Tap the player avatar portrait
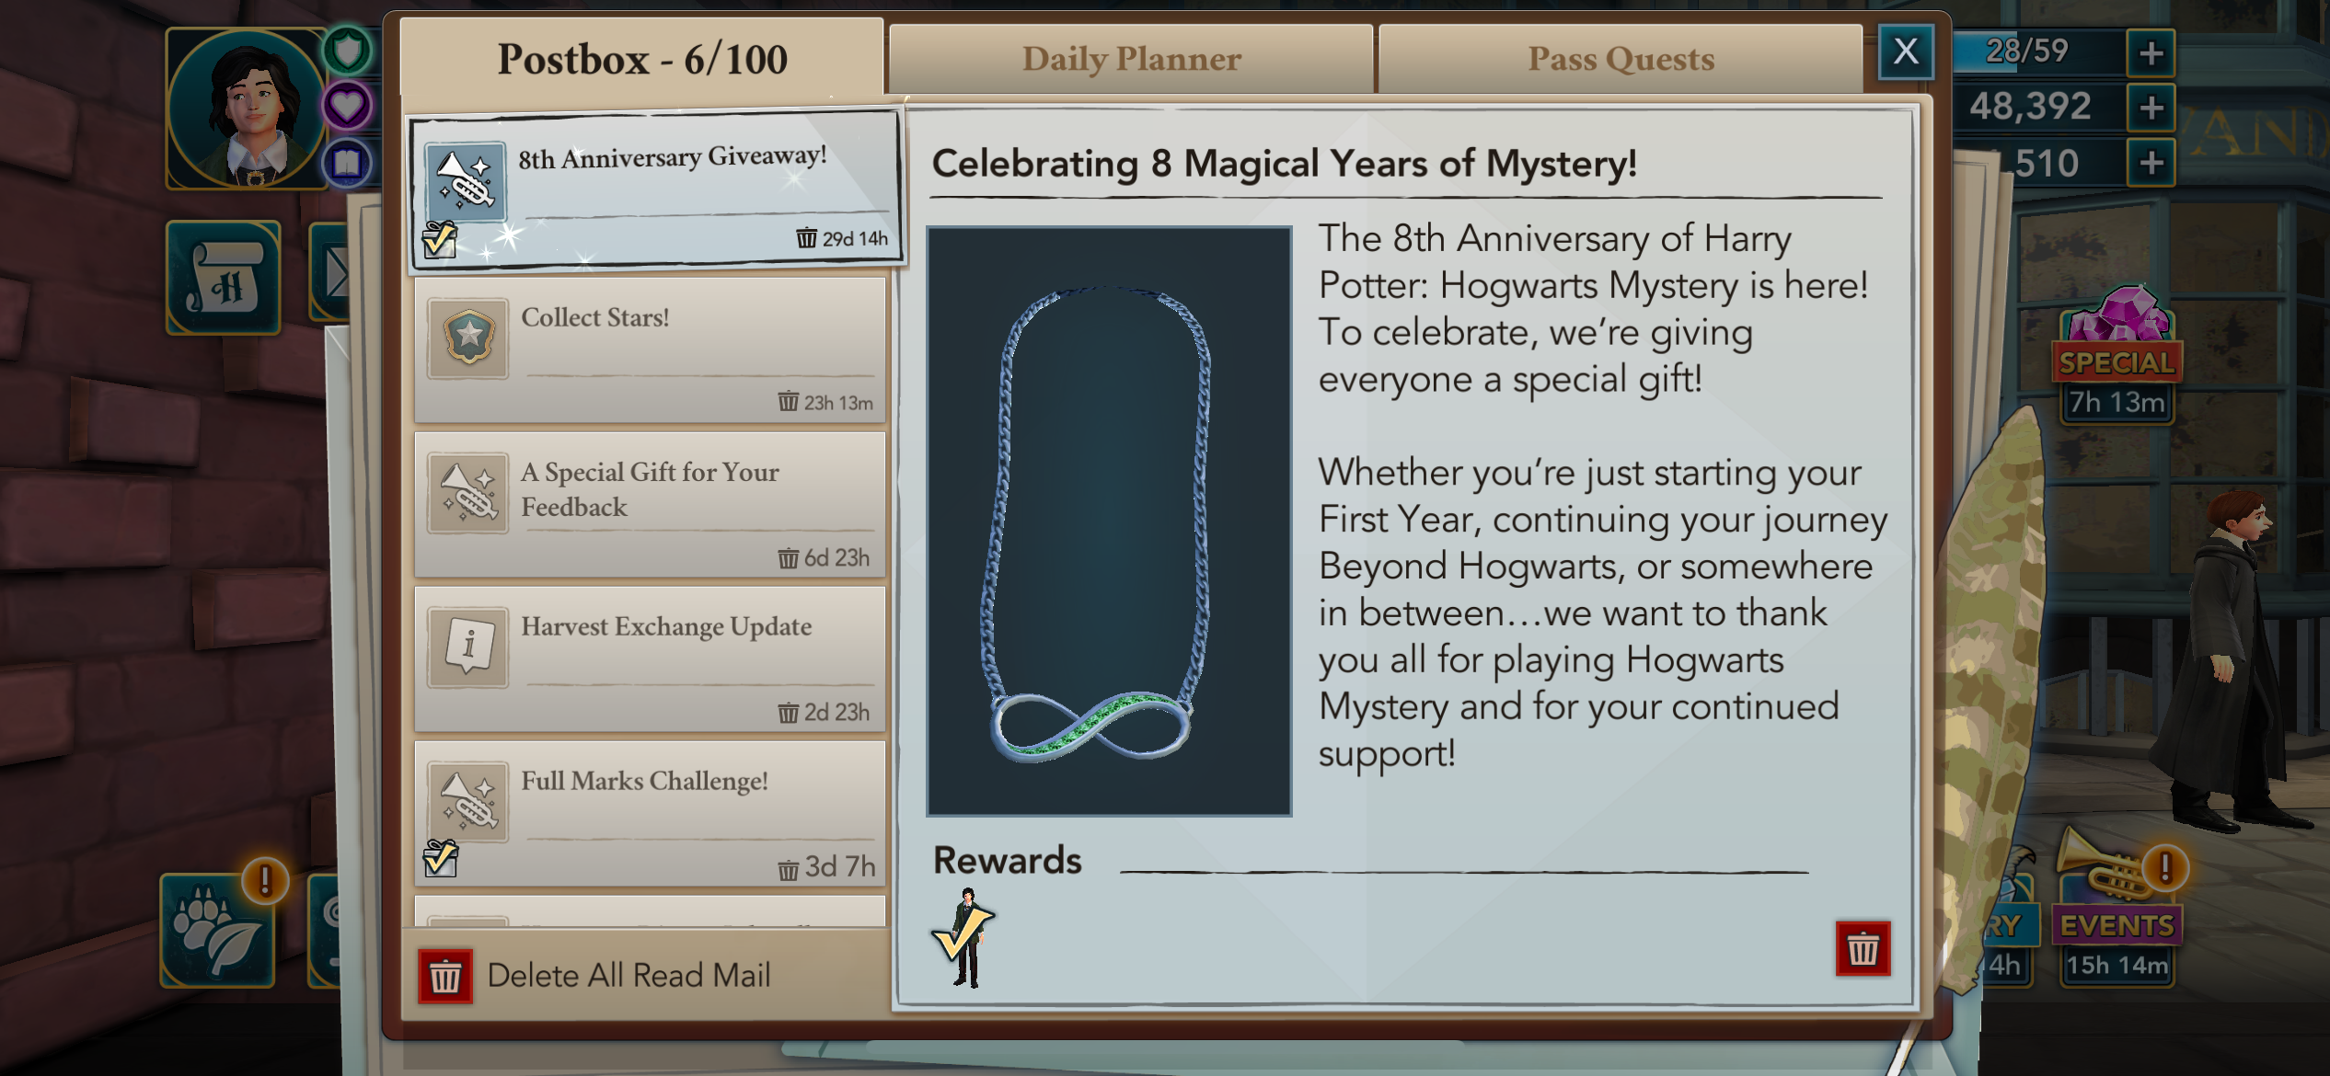 tap(247, 109)
